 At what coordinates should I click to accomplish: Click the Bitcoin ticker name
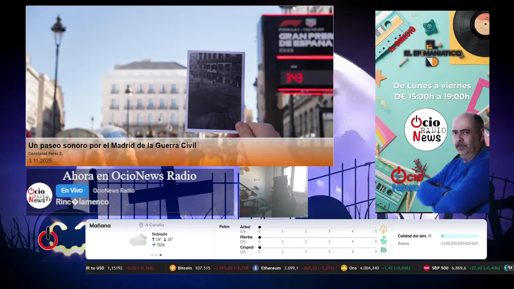tap(185, 268)
